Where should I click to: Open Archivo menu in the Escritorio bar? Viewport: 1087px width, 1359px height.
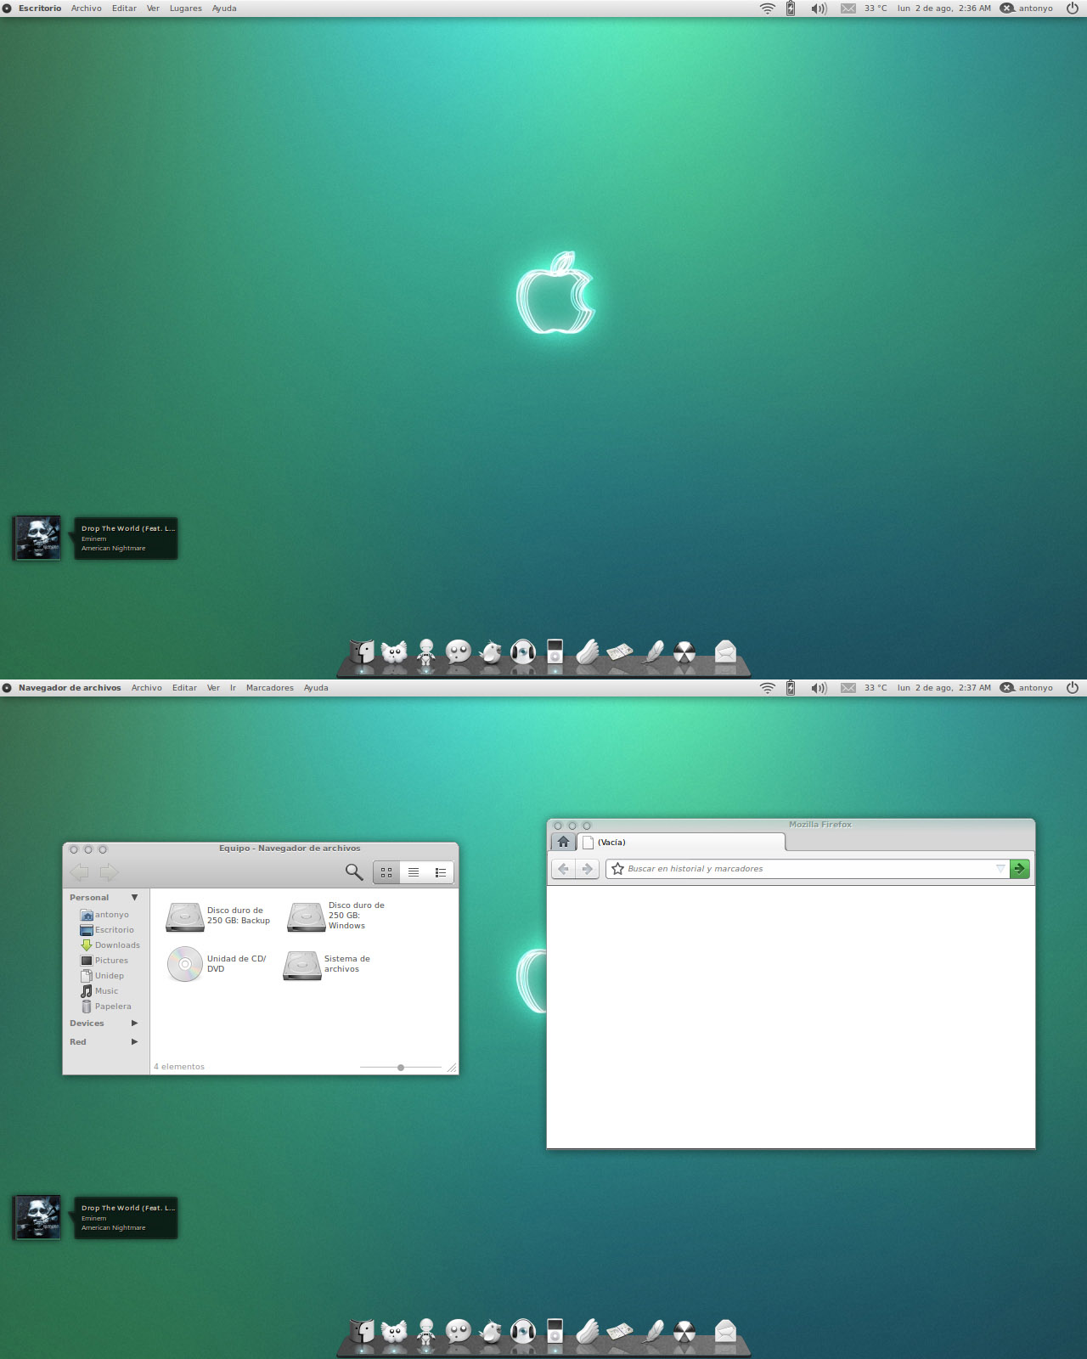(87, 8)
